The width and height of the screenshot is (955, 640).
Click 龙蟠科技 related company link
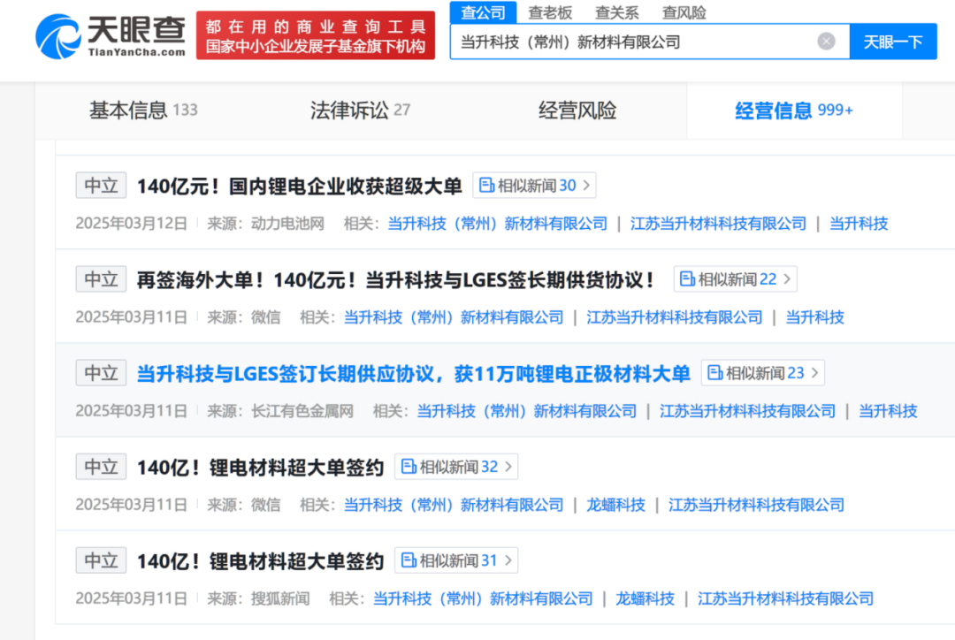[616, 505]
